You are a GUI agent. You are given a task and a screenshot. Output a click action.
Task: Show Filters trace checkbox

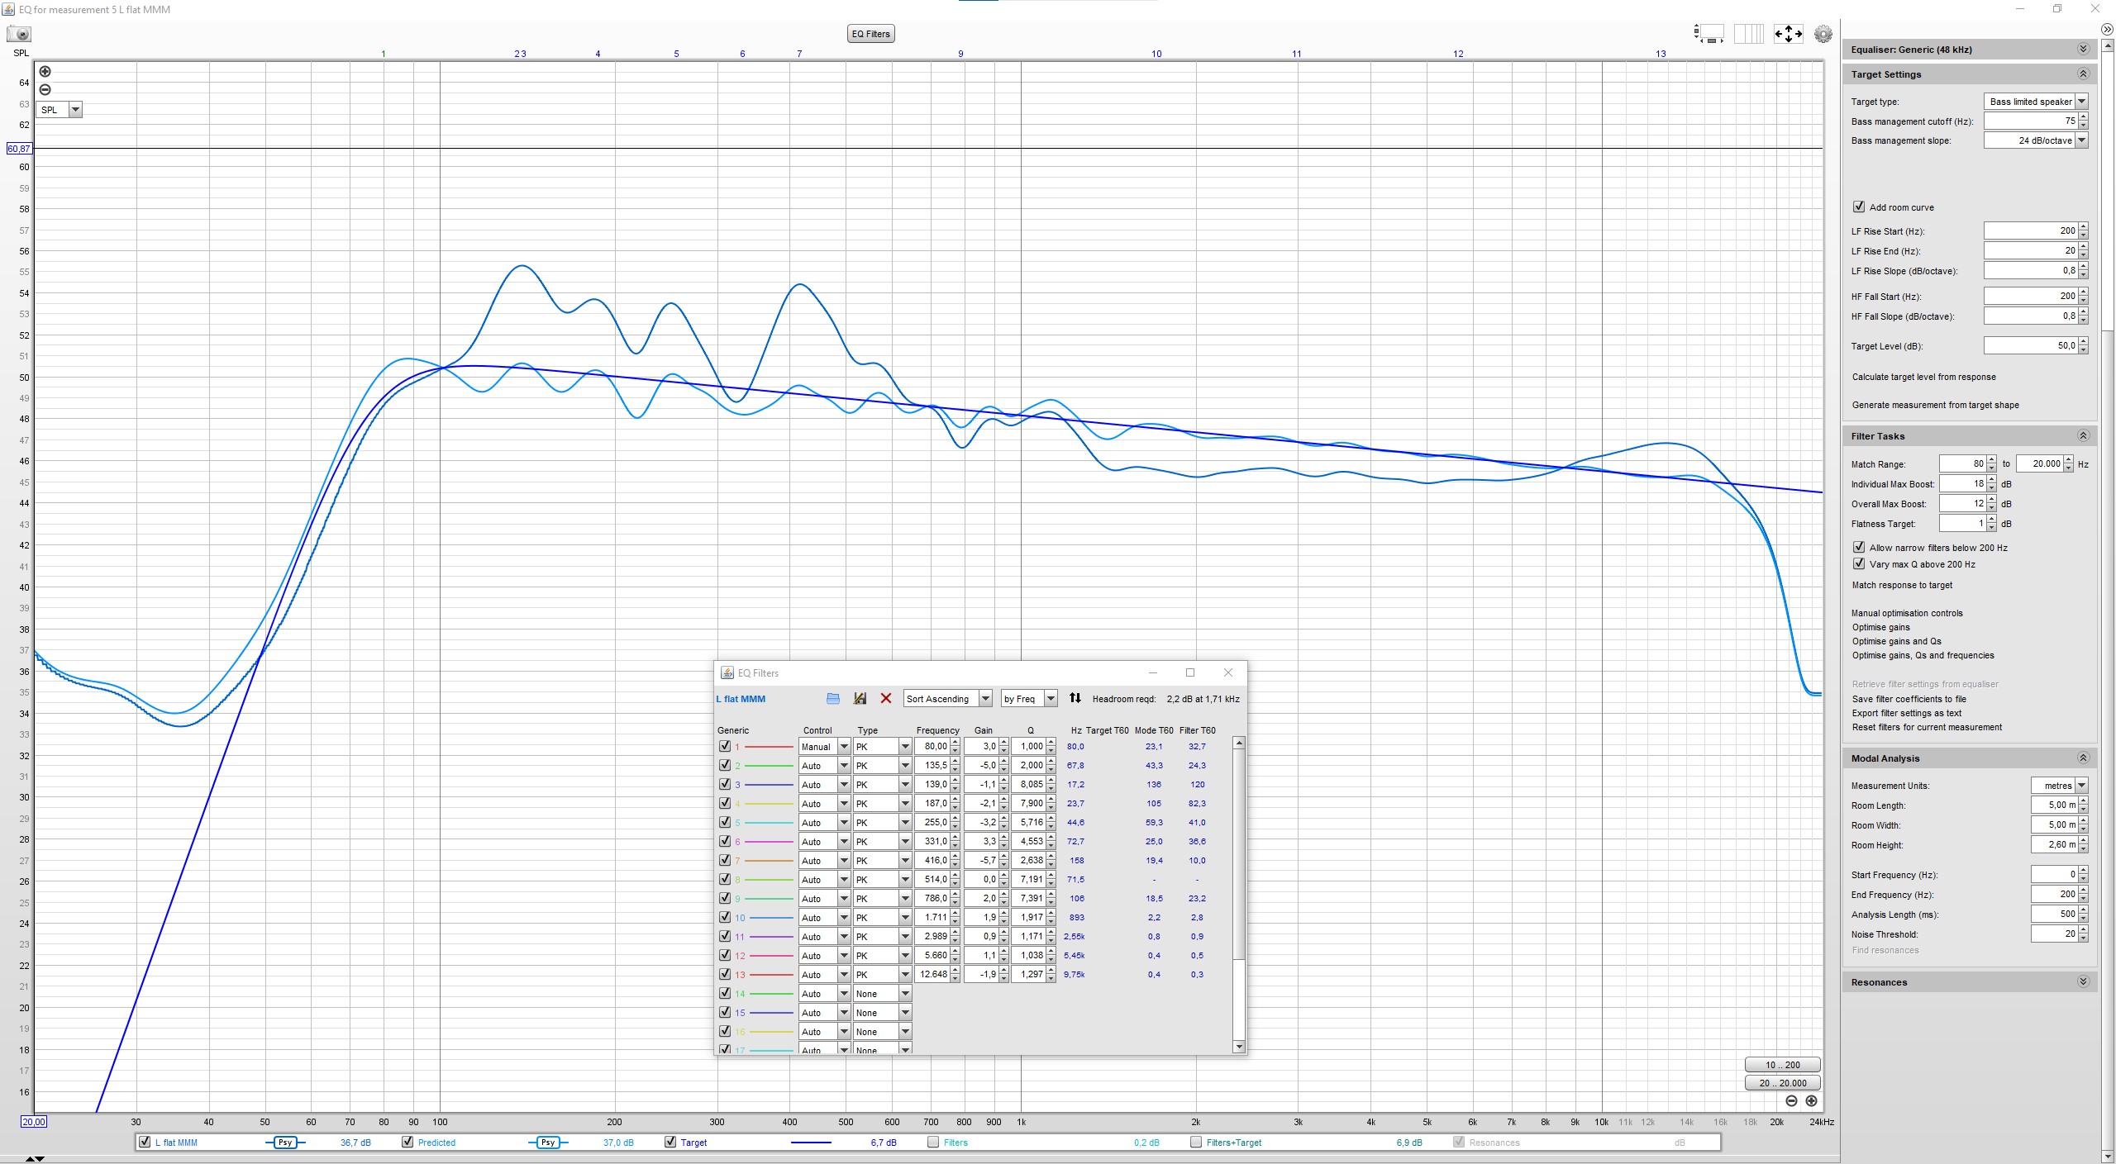(933, 1143)
